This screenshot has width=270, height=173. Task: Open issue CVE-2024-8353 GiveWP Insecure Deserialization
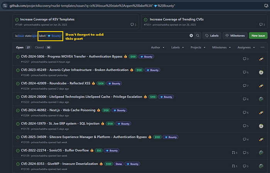[x=59, y=164]
